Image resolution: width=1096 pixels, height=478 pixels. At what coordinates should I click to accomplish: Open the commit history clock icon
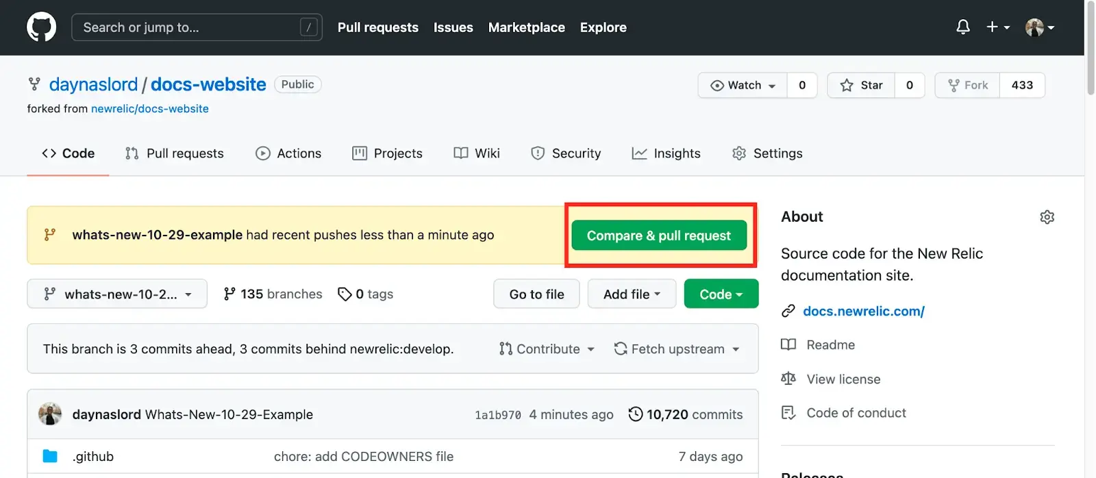click(636, 414)
